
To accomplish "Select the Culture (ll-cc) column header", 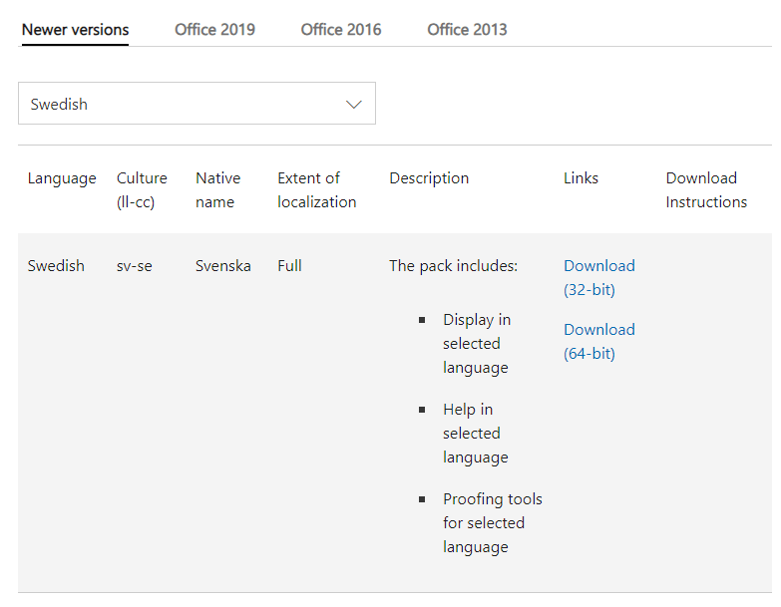I will (142, 190).
